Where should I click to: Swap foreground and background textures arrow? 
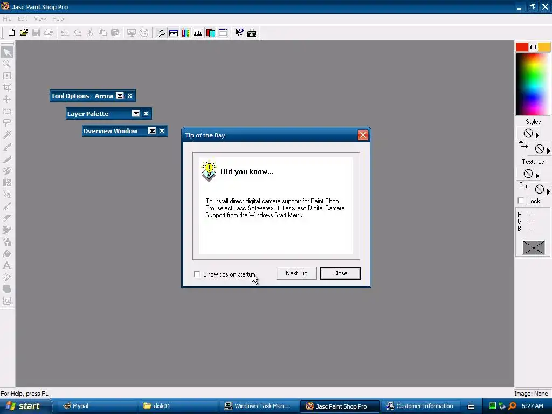(x=523, y=185)
